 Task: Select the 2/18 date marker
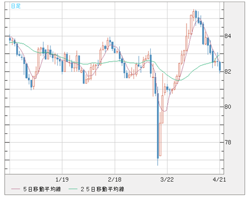coord(115,180)
